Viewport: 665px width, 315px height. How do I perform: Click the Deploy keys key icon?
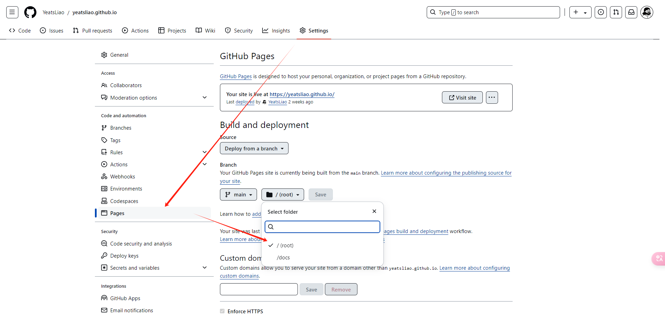pos(104,256)
